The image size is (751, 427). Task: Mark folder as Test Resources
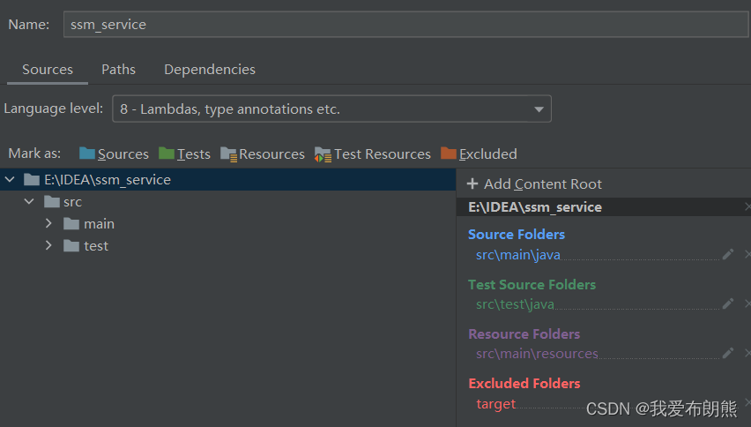tap(373, 154)
